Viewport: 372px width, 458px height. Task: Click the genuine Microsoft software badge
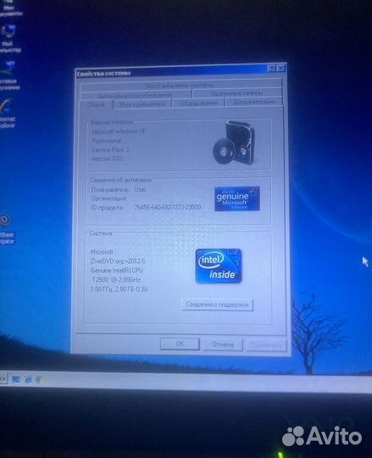click(x=237, y=198)
